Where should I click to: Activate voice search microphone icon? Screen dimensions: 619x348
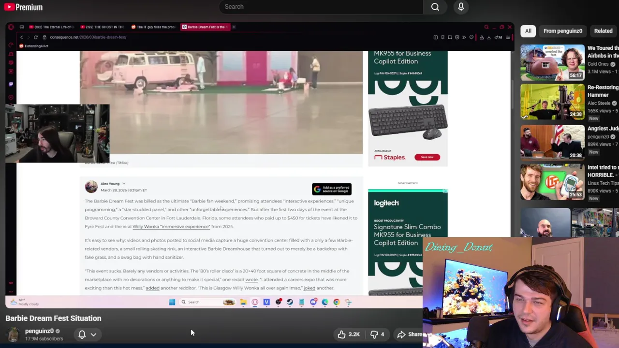461,7
